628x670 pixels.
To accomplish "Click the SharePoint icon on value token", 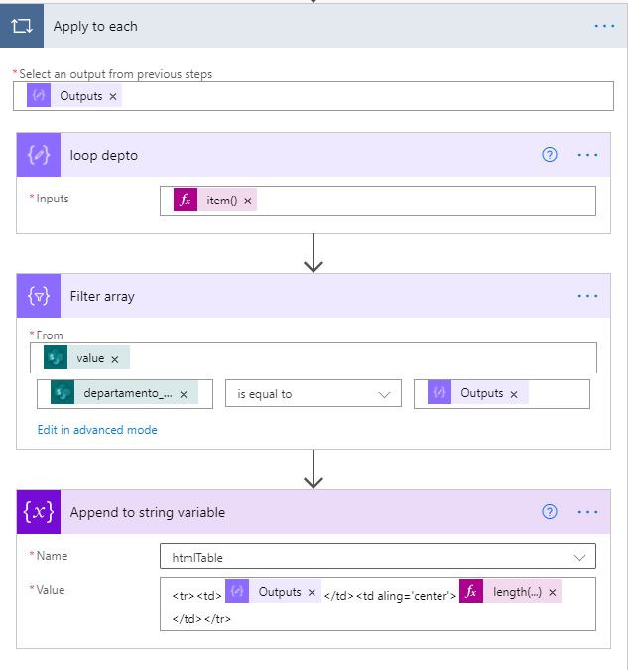I will pos(56,357).
